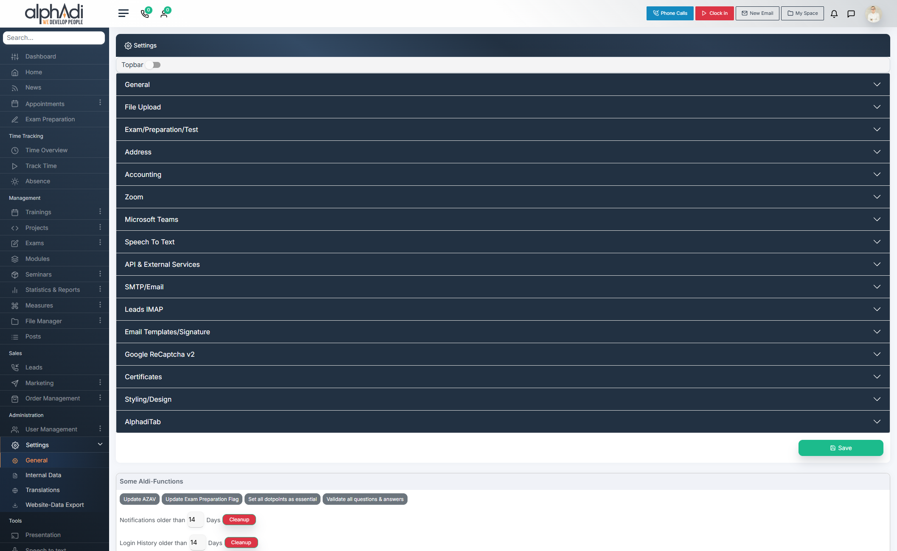
Task: Click the red Clock in button
Action: [714, 13]
